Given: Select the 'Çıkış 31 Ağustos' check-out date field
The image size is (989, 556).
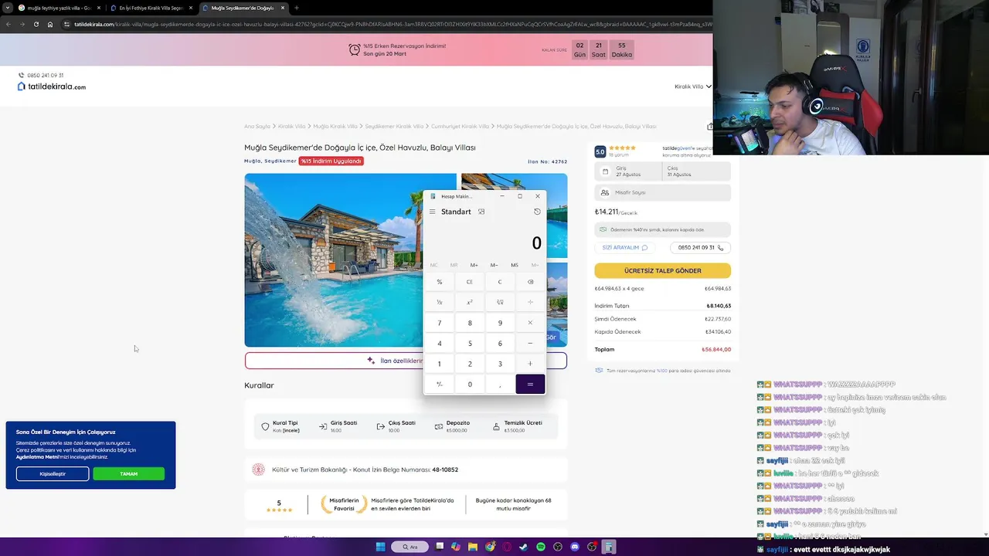Looking at the screenshot, I should 696,171.
